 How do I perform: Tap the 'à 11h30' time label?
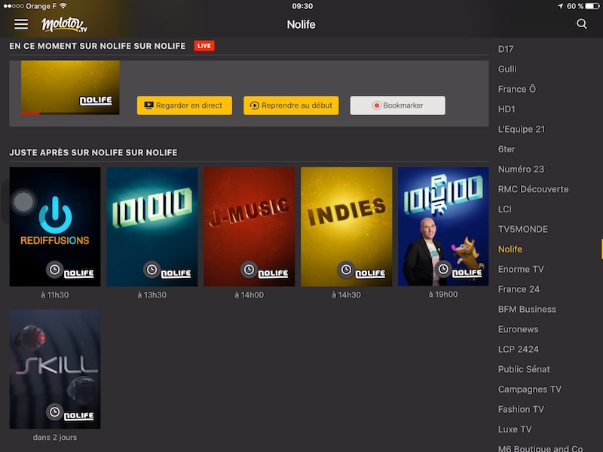point(55,295)
